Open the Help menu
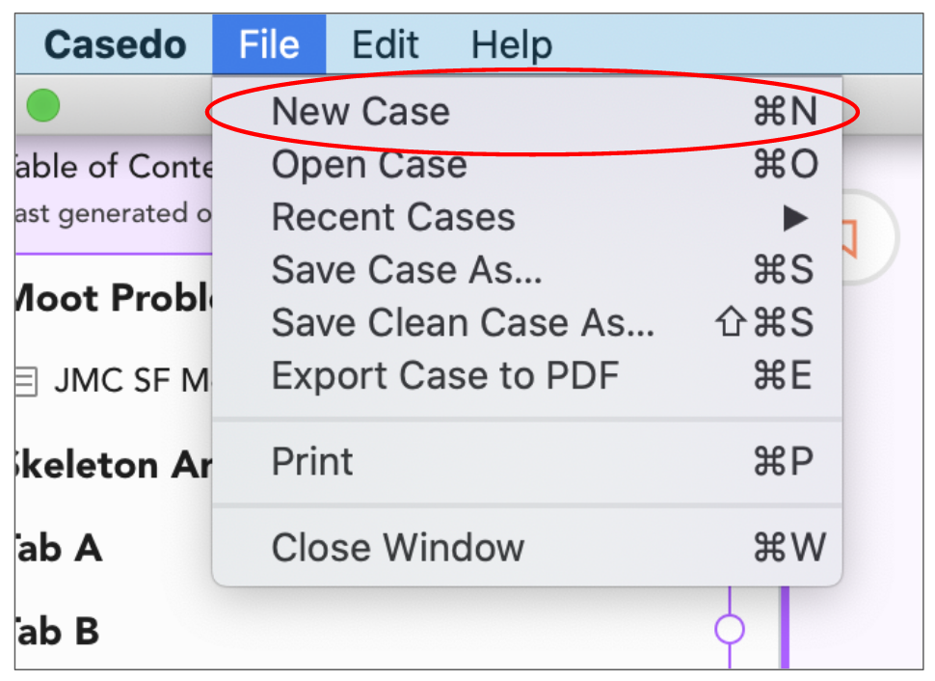This screenshot has height=681, width=935. [512, 44]
